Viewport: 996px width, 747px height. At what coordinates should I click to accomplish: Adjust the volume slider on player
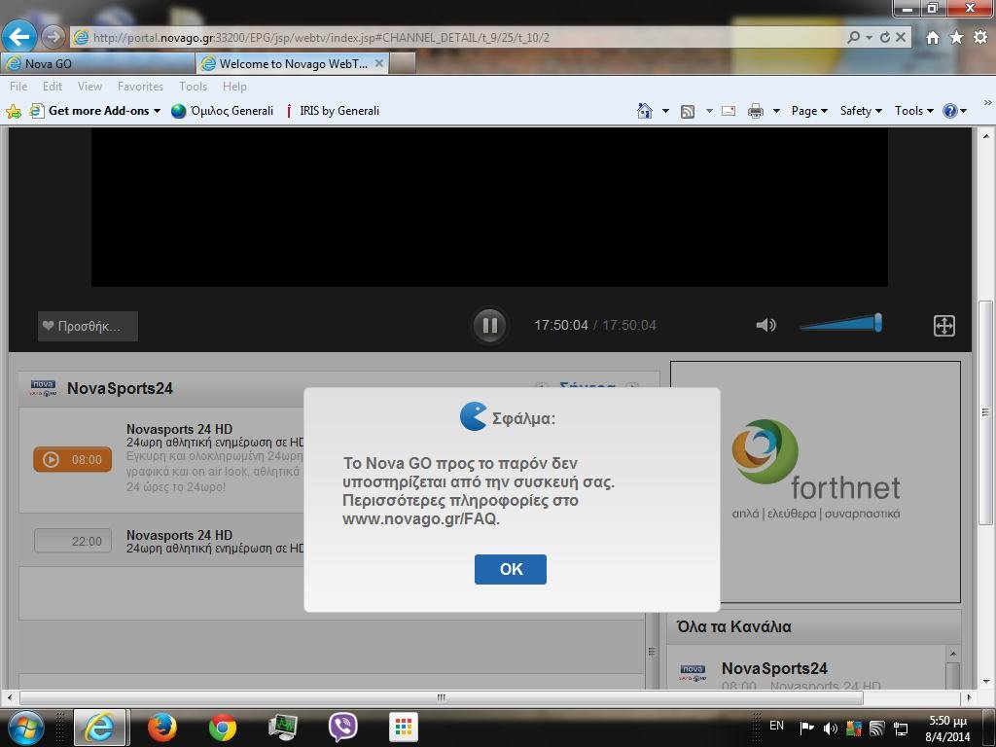click(x=840, y=324)
